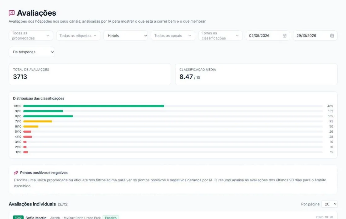Click the 4/10 red rating bar
This screenshot has width=346, height=219.
pos(28,137)
